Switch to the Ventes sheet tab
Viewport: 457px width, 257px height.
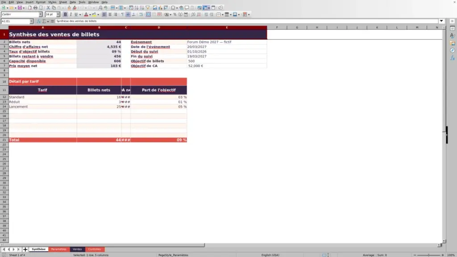click(77, 249)
